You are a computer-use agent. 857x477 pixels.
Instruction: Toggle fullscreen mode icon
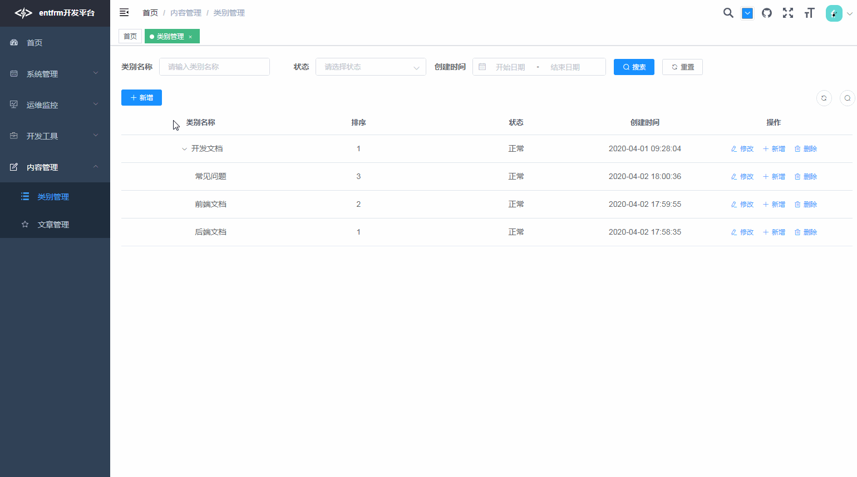click(x=788, y=13)
